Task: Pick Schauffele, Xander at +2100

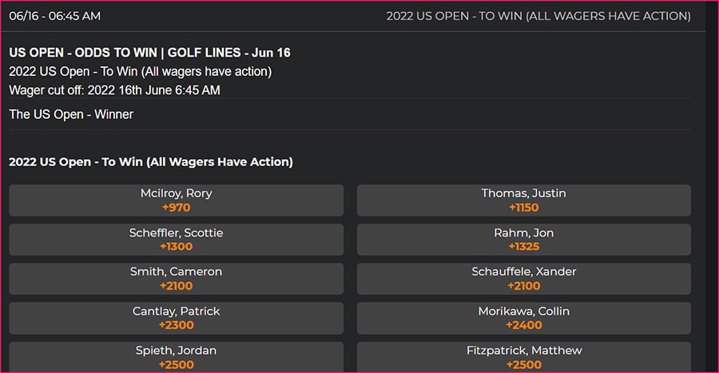Action: tap(523, 279)
